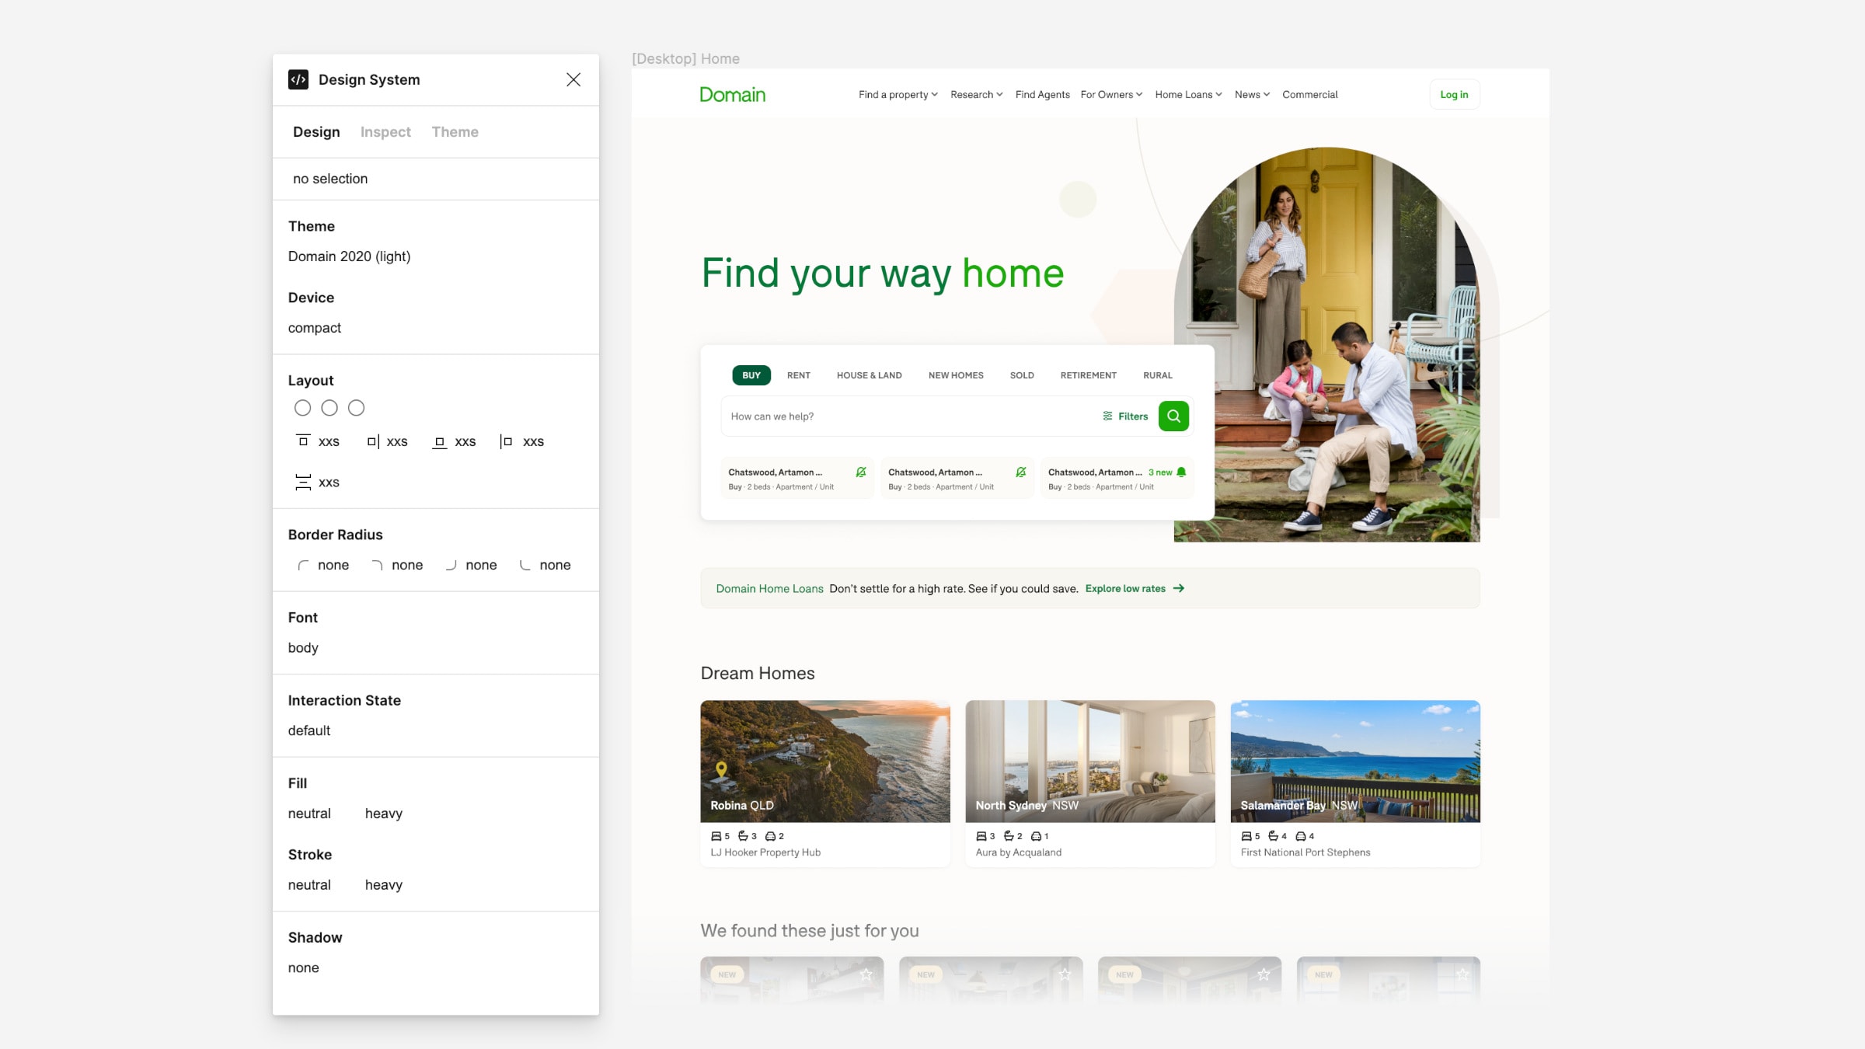
Task: Click muted bell on first Chatswood card
Action: (861, 472)
